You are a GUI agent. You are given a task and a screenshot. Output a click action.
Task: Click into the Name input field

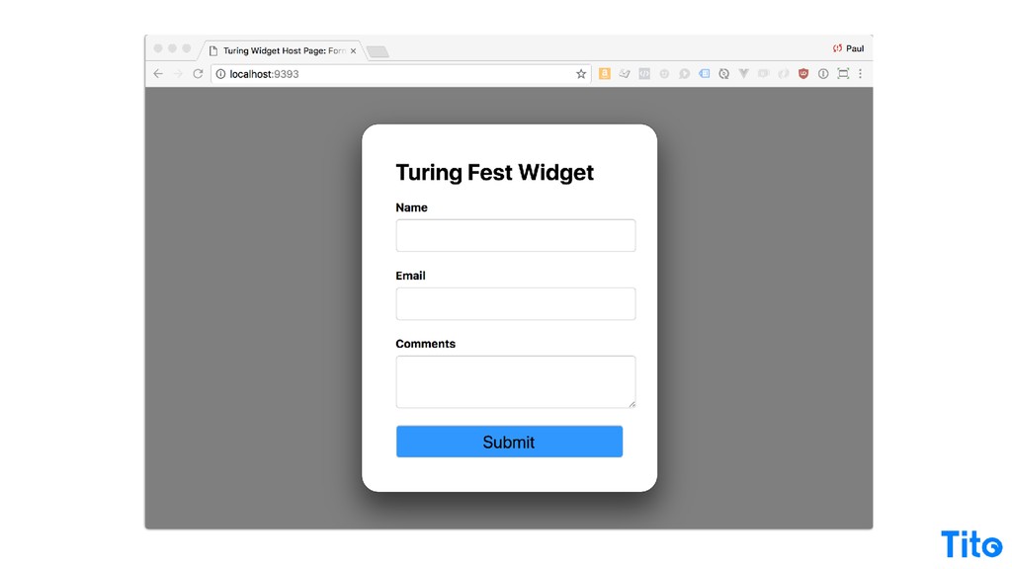(x=516, y=235)
